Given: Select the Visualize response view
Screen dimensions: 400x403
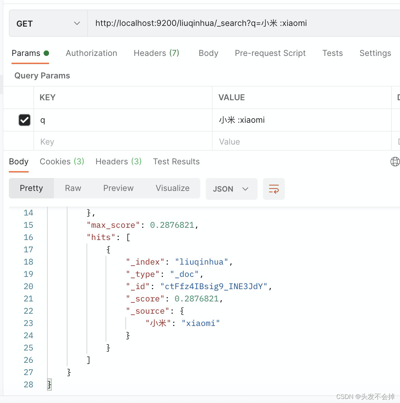Looking at the screenshot, I should point(173,188).
